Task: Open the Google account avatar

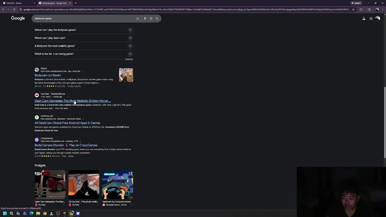Action: [x=378, y=18]
